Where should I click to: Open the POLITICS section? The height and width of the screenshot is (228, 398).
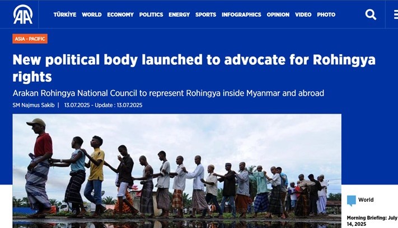point(151,15)
